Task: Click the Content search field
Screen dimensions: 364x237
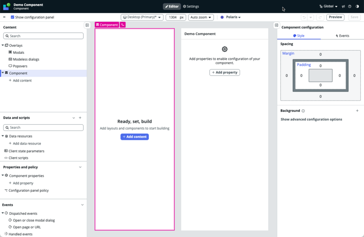Action: click(x=44, y=36)
